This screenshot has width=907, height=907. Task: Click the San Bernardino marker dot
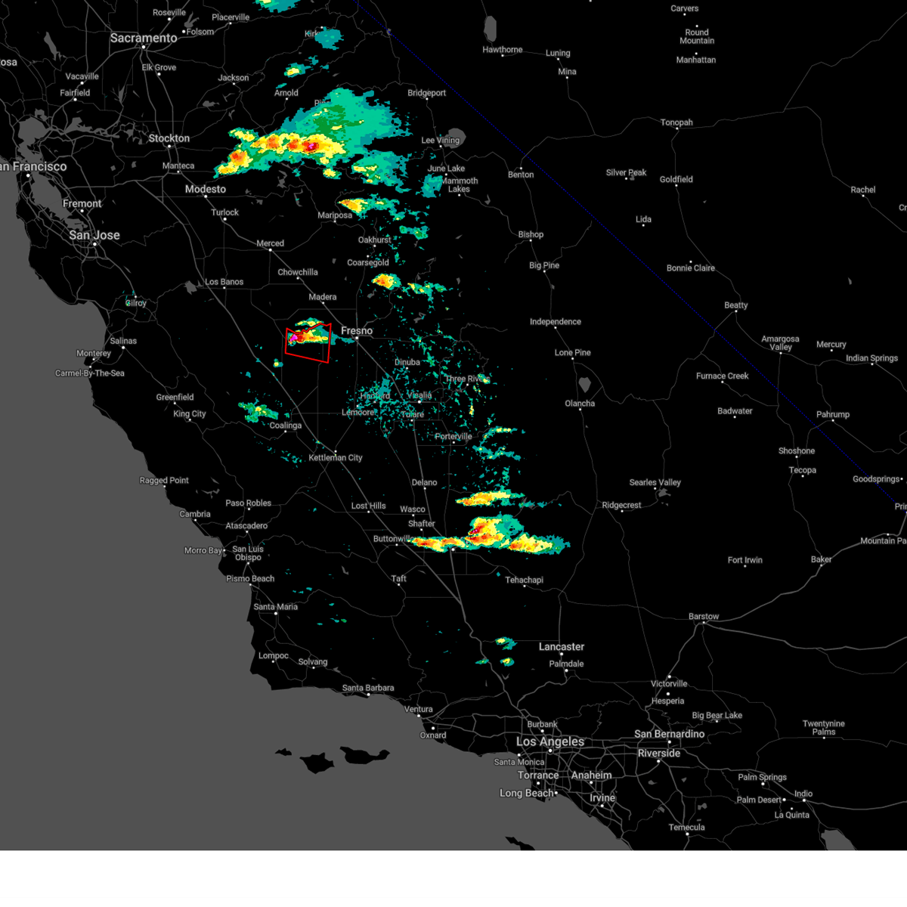pos(670,741)
